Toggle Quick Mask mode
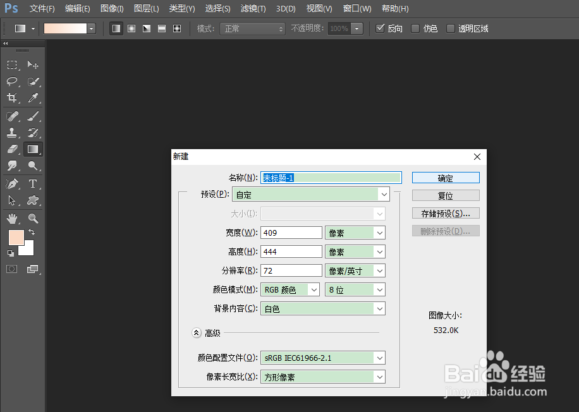This screenshot has width=579, height=412. [x=12, y=269]
